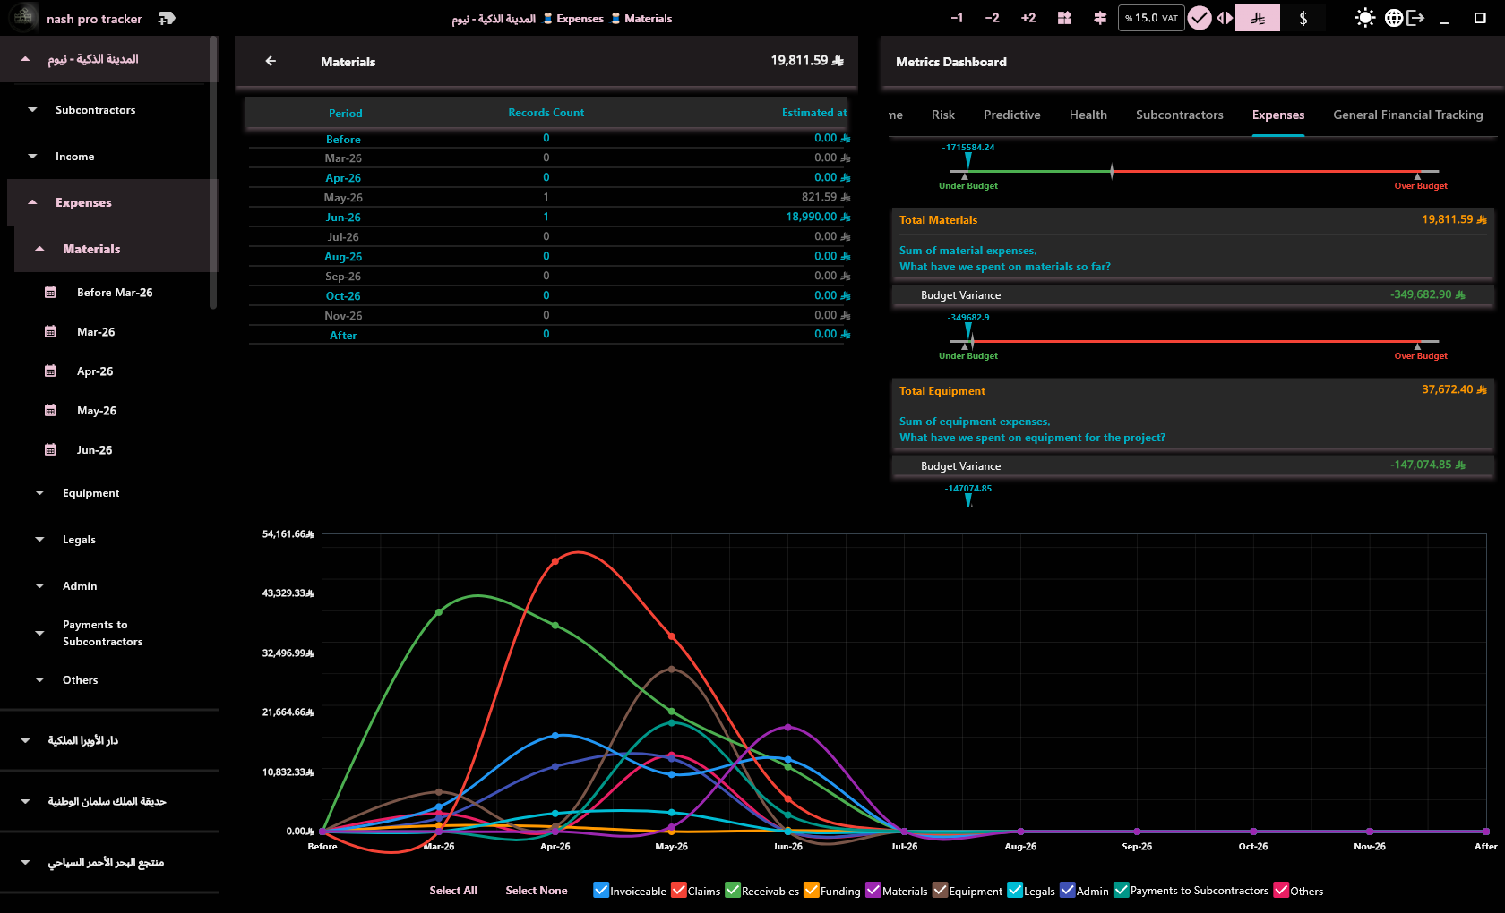
Task: Switch to the Predictive dashboard tab
Action: click(1012, 115)
